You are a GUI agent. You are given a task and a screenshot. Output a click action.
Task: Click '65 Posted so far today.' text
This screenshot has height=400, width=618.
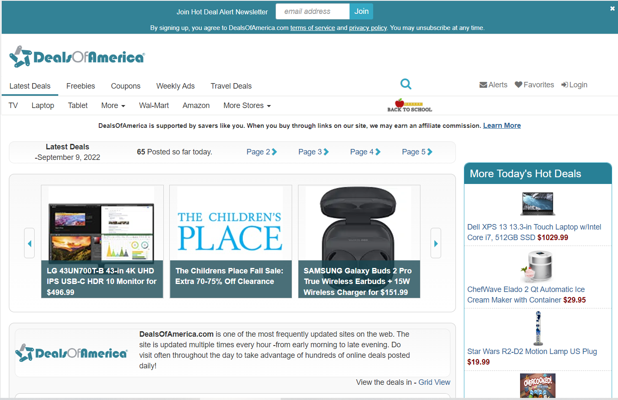point(174,152)
